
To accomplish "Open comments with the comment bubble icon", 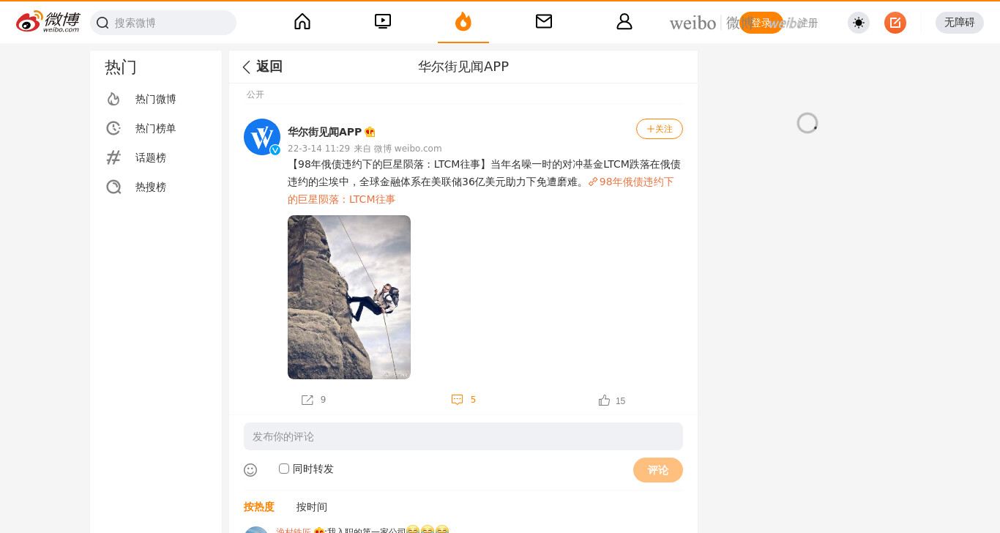I will tap(458, 400).
